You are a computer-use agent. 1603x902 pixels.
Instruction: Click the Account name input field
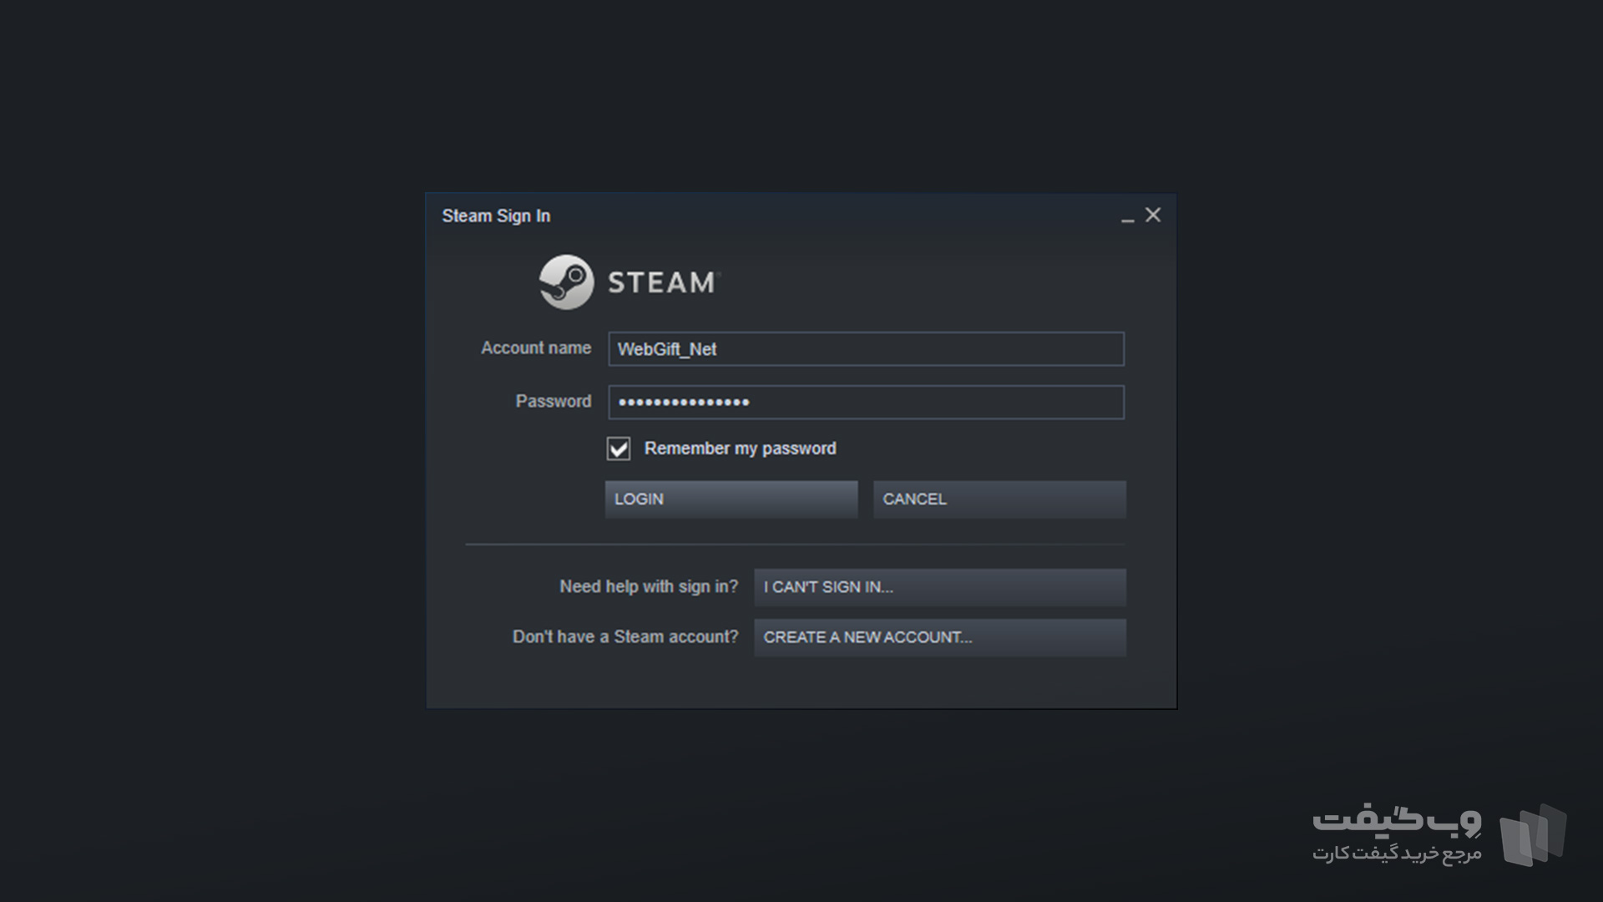tap(866, 349)
